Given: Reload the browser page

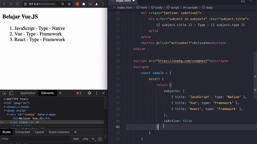Looking at the screenshot, I should pos(17,4).
